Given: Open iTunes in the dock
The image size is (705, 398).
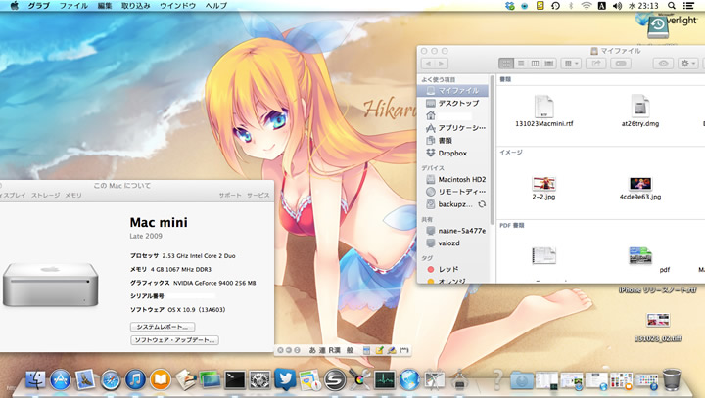Looking at the screenshot, I should pyautogui.click(x=135, y=380).
